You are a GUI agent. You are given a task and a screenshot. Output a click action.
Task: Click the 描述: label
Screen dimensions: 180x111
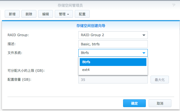pyautogui.click(x=11, y=44)
